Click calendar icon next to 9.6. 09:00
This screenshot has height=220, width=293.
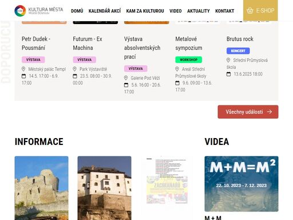click(177, 83)
